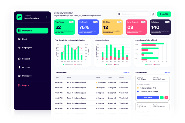Collapse the sidebar with the panel icon

[x=47, y=17]
